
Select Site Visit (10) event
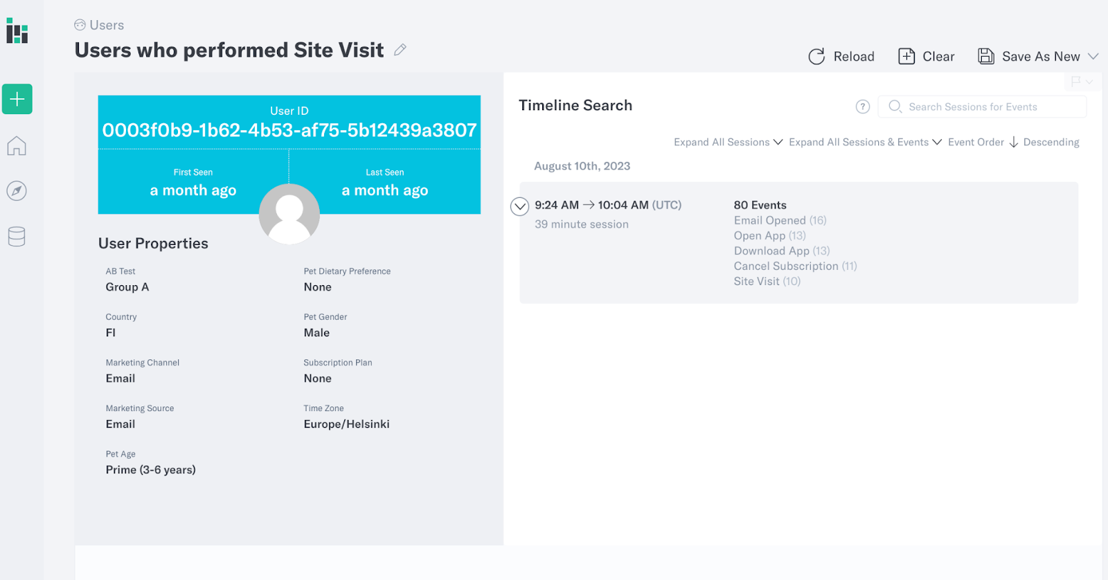point(767,281)
